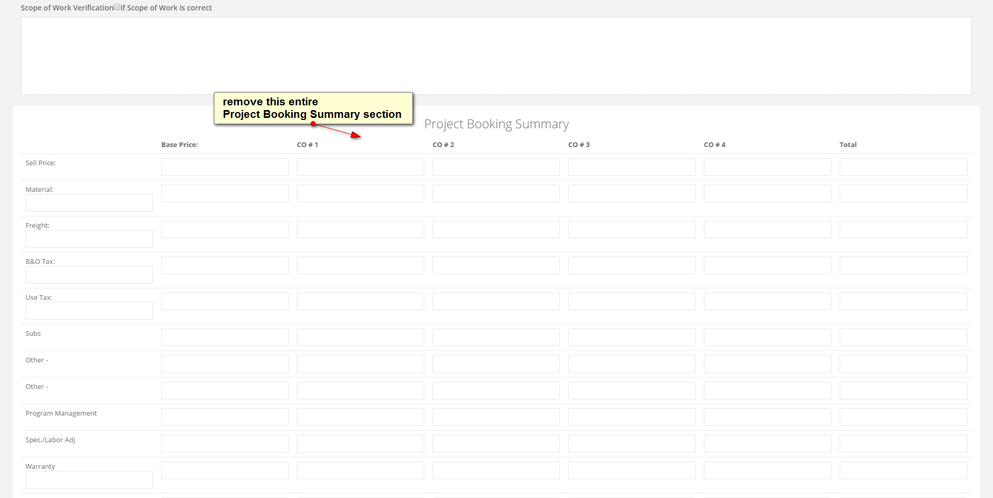Image resolution: width=993 pixels, height=498 pixels.
Task: Click the CO # 2 column header
Action: [x=444, y=145]
